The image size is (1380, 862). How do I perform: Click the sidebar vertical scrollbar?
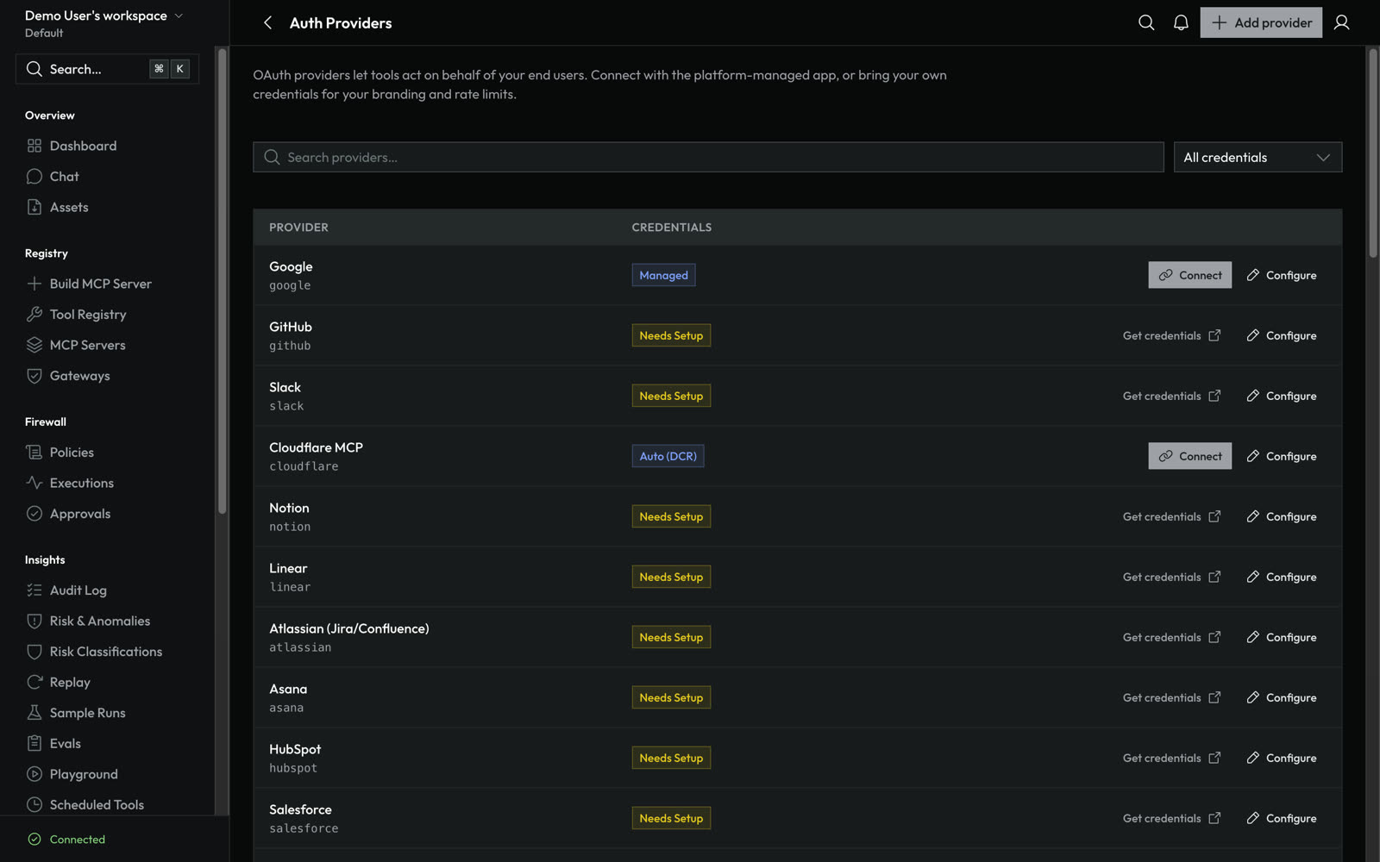(x=222, y=280)
